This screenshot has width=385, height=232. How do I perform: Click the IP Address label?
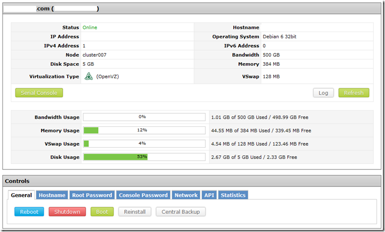click(65, 37)
